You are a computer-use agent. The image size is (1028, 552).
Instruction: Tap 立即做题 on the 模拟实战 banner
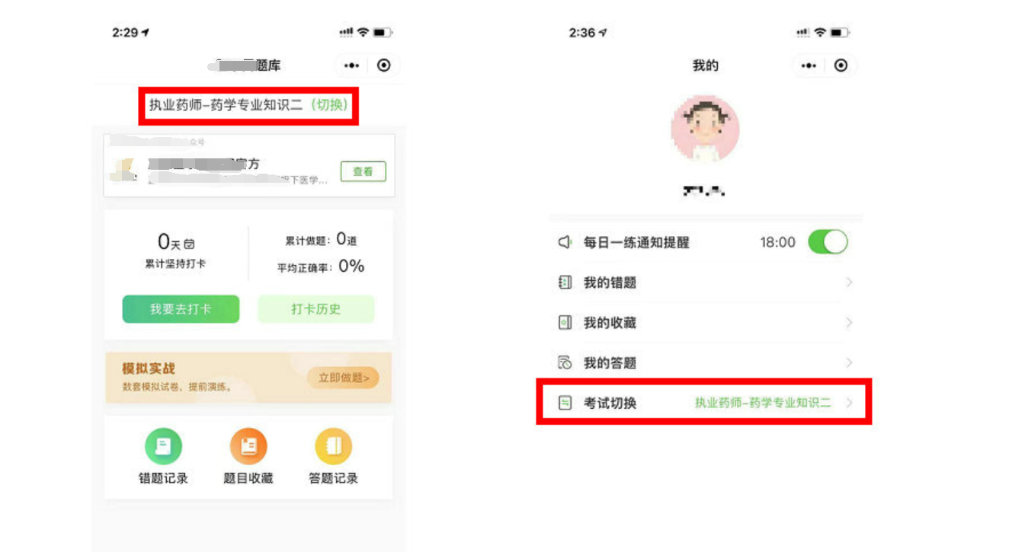pyautogui.click(x=343, y=378)
